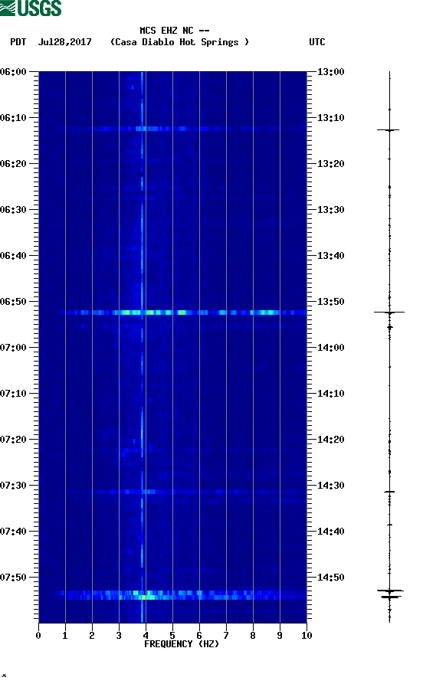Click the 06:20 PDT time label
This screenshot has height=684, width=423.
[14, 164]
